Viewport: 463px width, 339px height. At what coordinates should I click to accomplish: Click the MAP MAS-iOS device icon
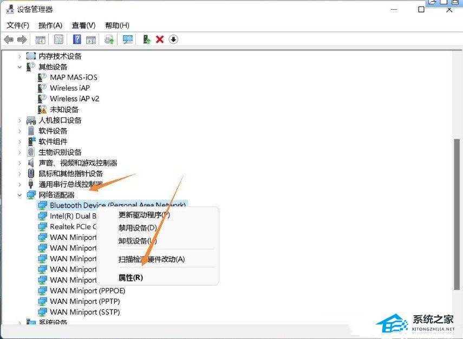click(x=42, y=77)
